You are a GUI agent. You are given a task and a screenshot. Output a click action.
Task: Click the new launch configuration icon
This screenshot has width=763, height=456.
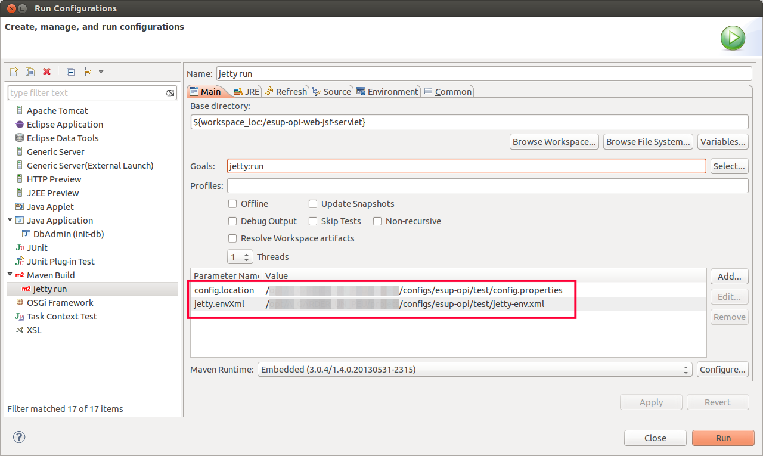point(14,72)
